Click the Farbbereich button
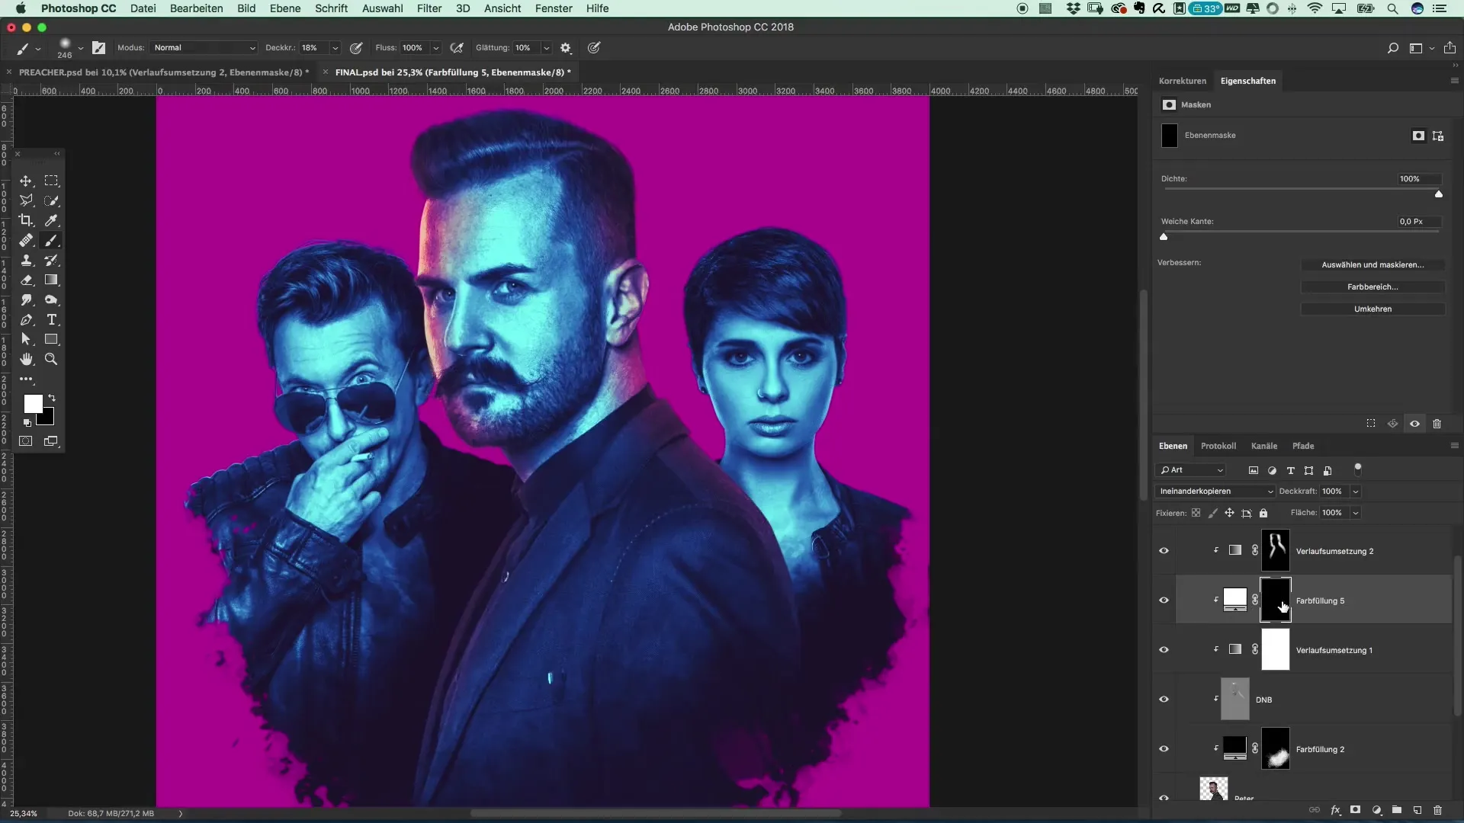Screen dimensions: 1464x823 [1372, 287]
